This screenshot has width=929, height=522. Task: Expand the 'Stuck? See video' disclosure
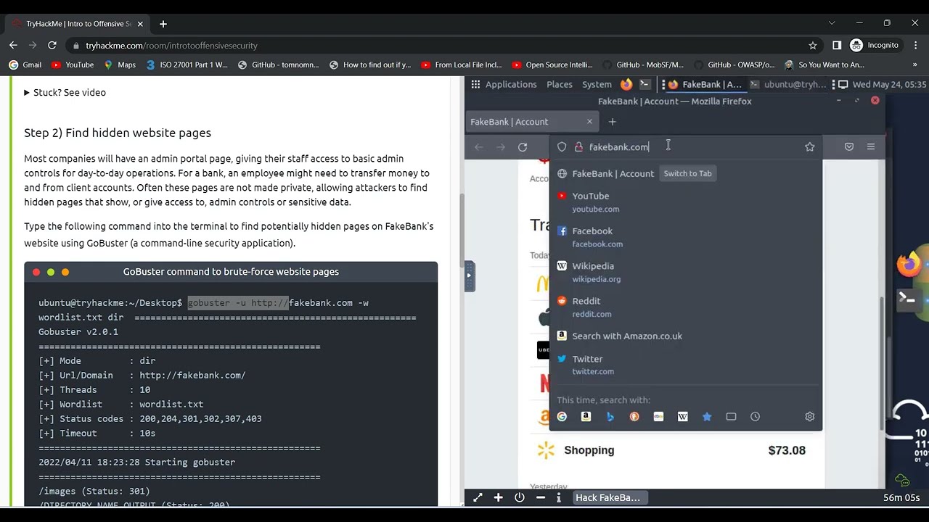(x=65, y=93)
